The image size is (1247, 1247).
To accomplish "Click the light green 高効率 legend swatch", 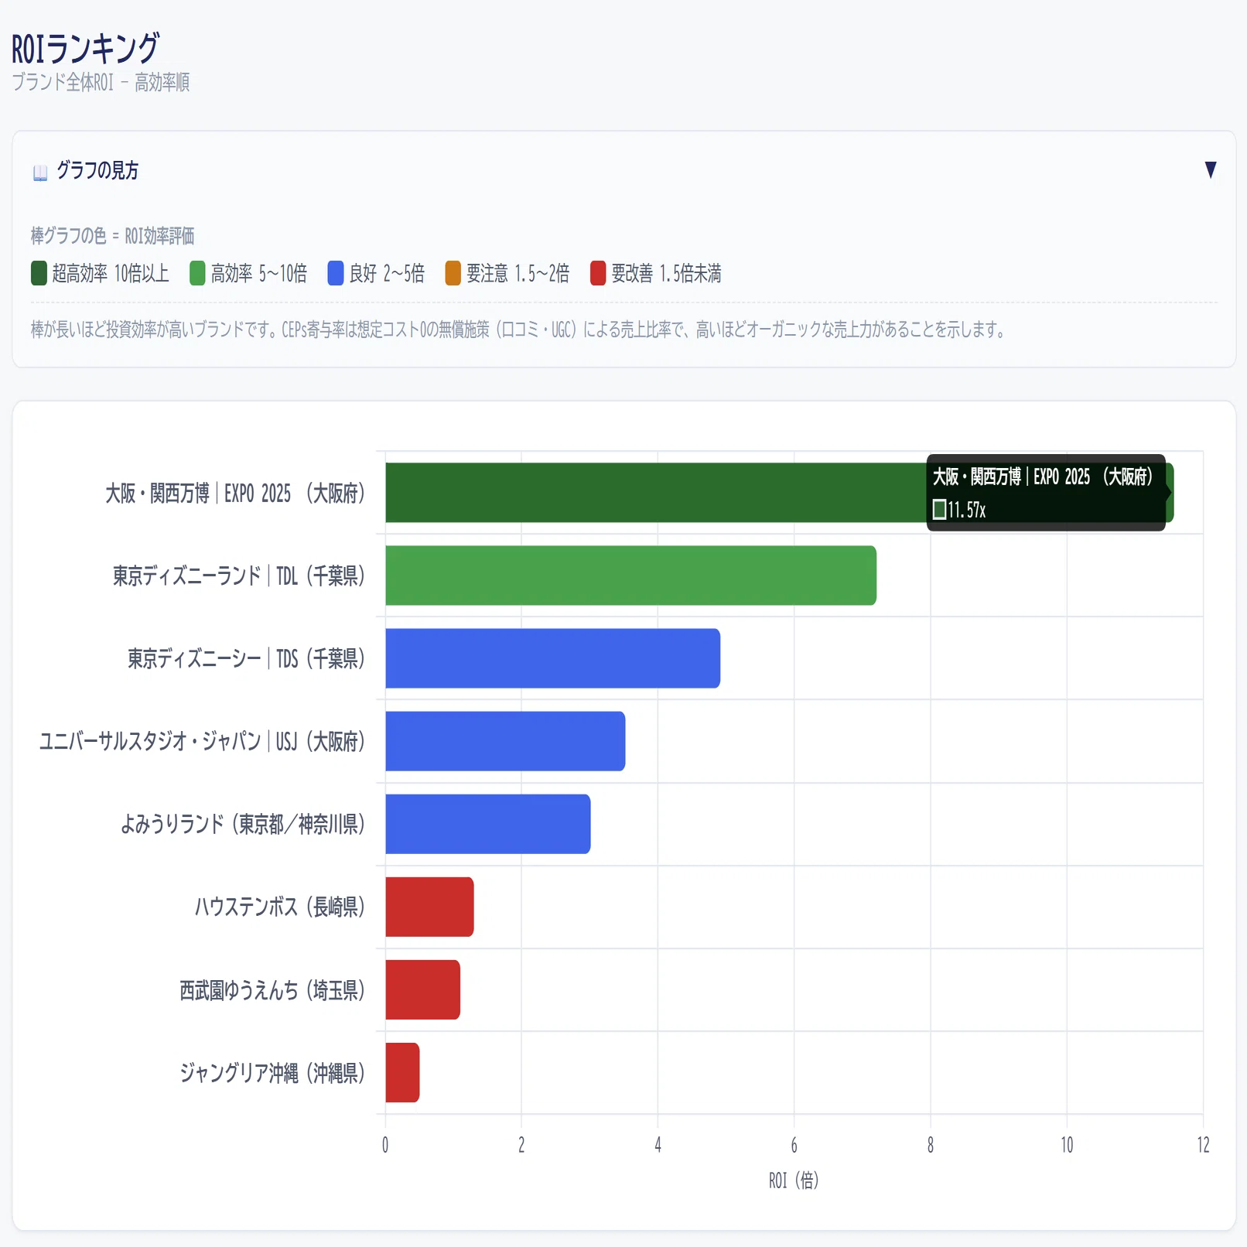I will tap(197, 273).
